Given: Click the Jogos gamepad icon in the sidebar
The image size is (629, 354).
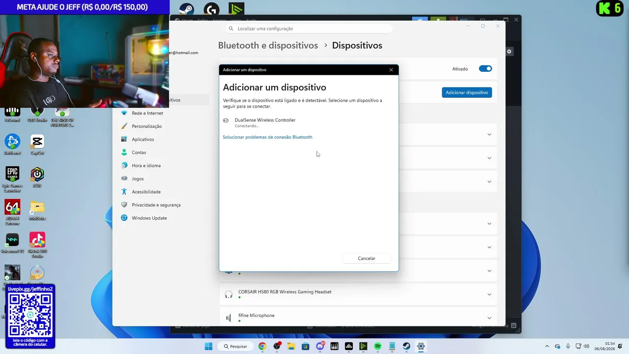Looking at the screenshot, I should point(124,178).
